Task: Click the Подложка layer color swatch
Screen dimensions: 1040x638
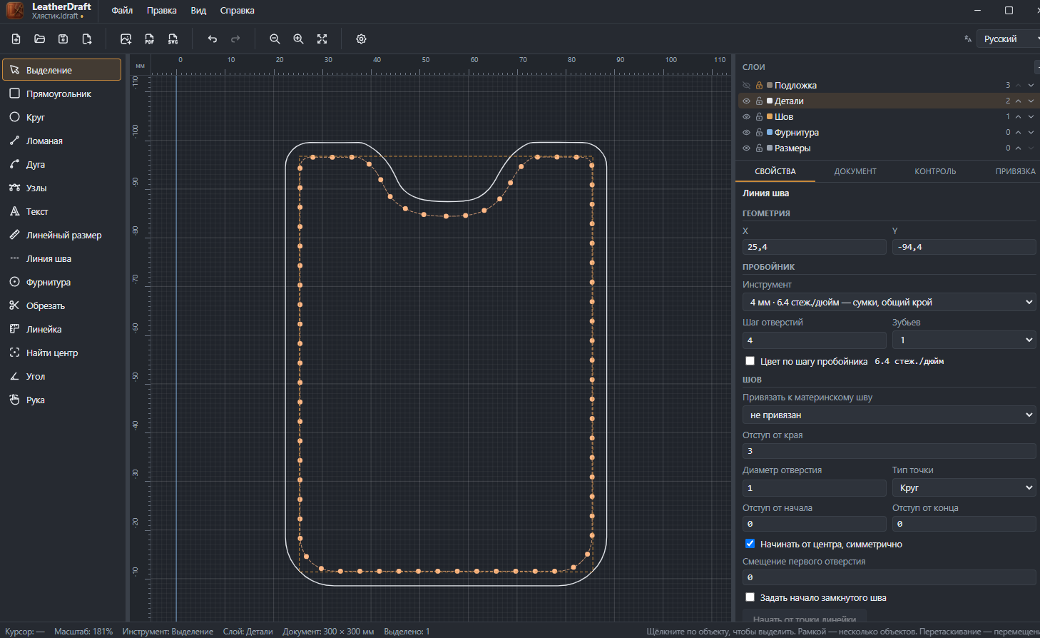Action: 770,86
